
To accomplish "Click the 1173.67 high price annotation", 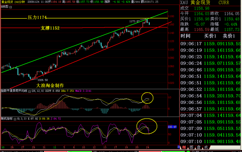I will tap(134, 21).
